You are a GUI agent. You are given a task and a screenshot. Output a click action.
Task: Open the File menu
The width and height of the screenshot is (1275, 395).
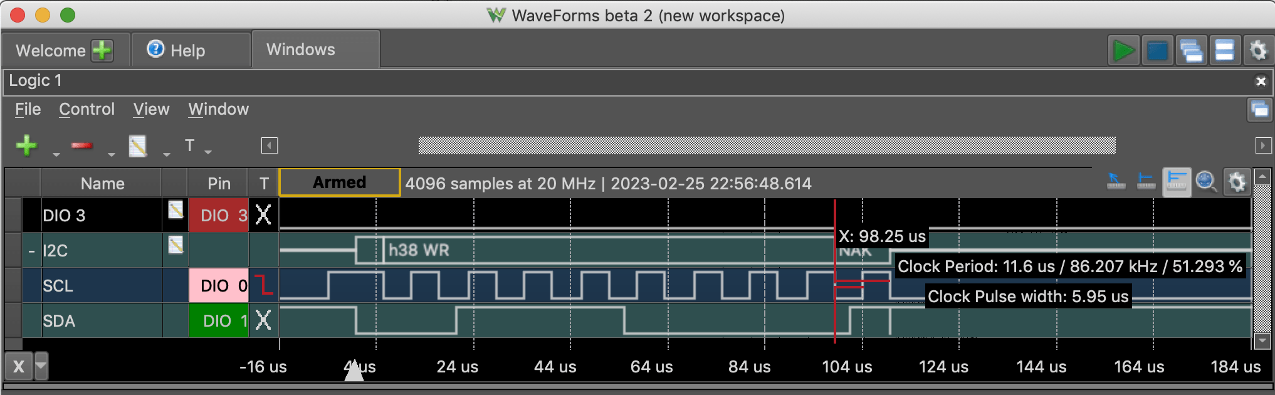click(x=28, y=109)
